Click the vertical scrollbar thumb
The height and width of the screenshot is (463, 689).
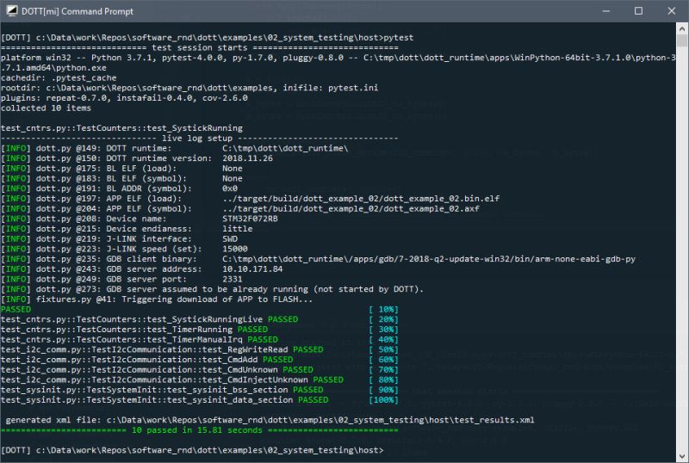click(682, 40)
